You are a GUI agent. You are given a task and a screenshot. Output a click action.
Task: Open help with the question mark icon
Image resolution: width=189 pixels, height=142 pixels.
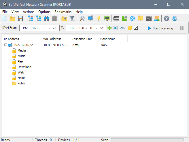[167, 18]
